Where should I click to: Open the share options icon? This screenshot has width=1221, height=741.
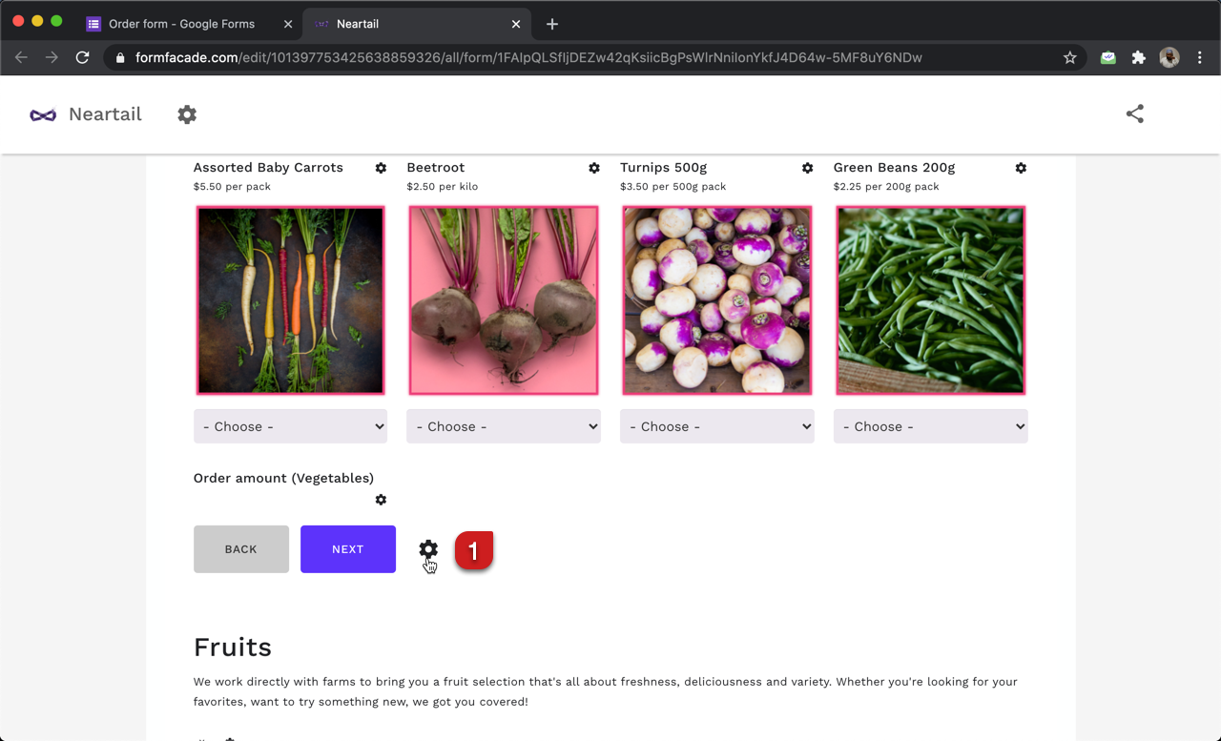(1134, 113)
